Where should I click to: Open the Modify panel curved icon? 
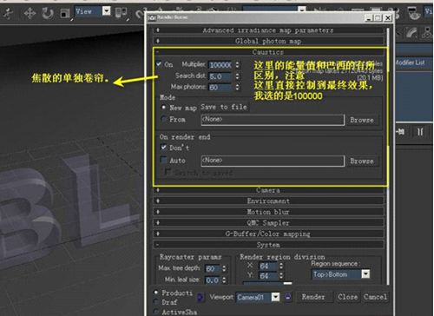click(x=411, y=33)
